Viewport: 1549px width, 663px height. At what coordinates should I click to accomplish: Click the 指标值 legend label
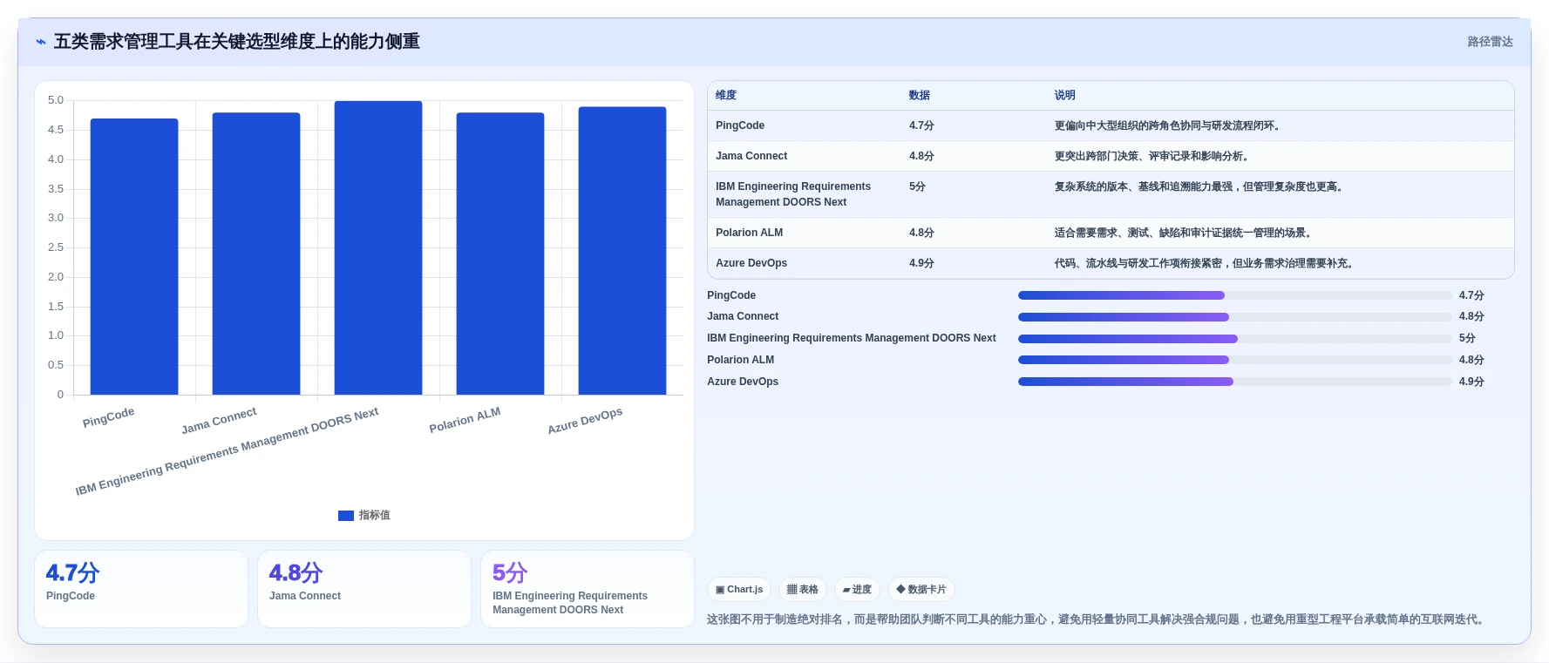click(375, 516)
